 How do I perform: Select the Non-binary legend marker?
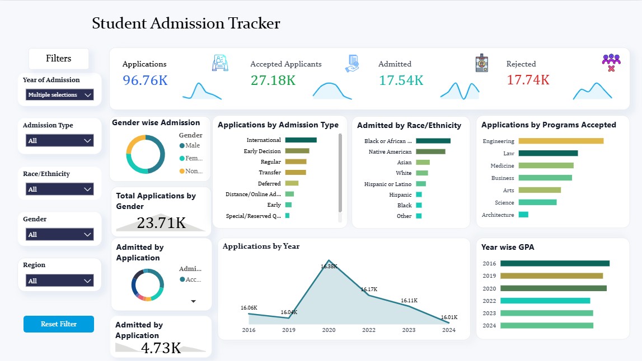(182, 171)
